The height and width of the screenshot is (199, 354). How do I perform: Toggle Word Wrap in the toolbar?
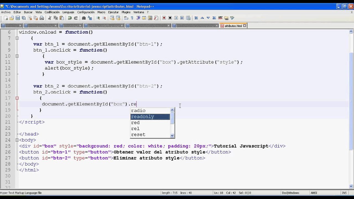coord(126,18)
